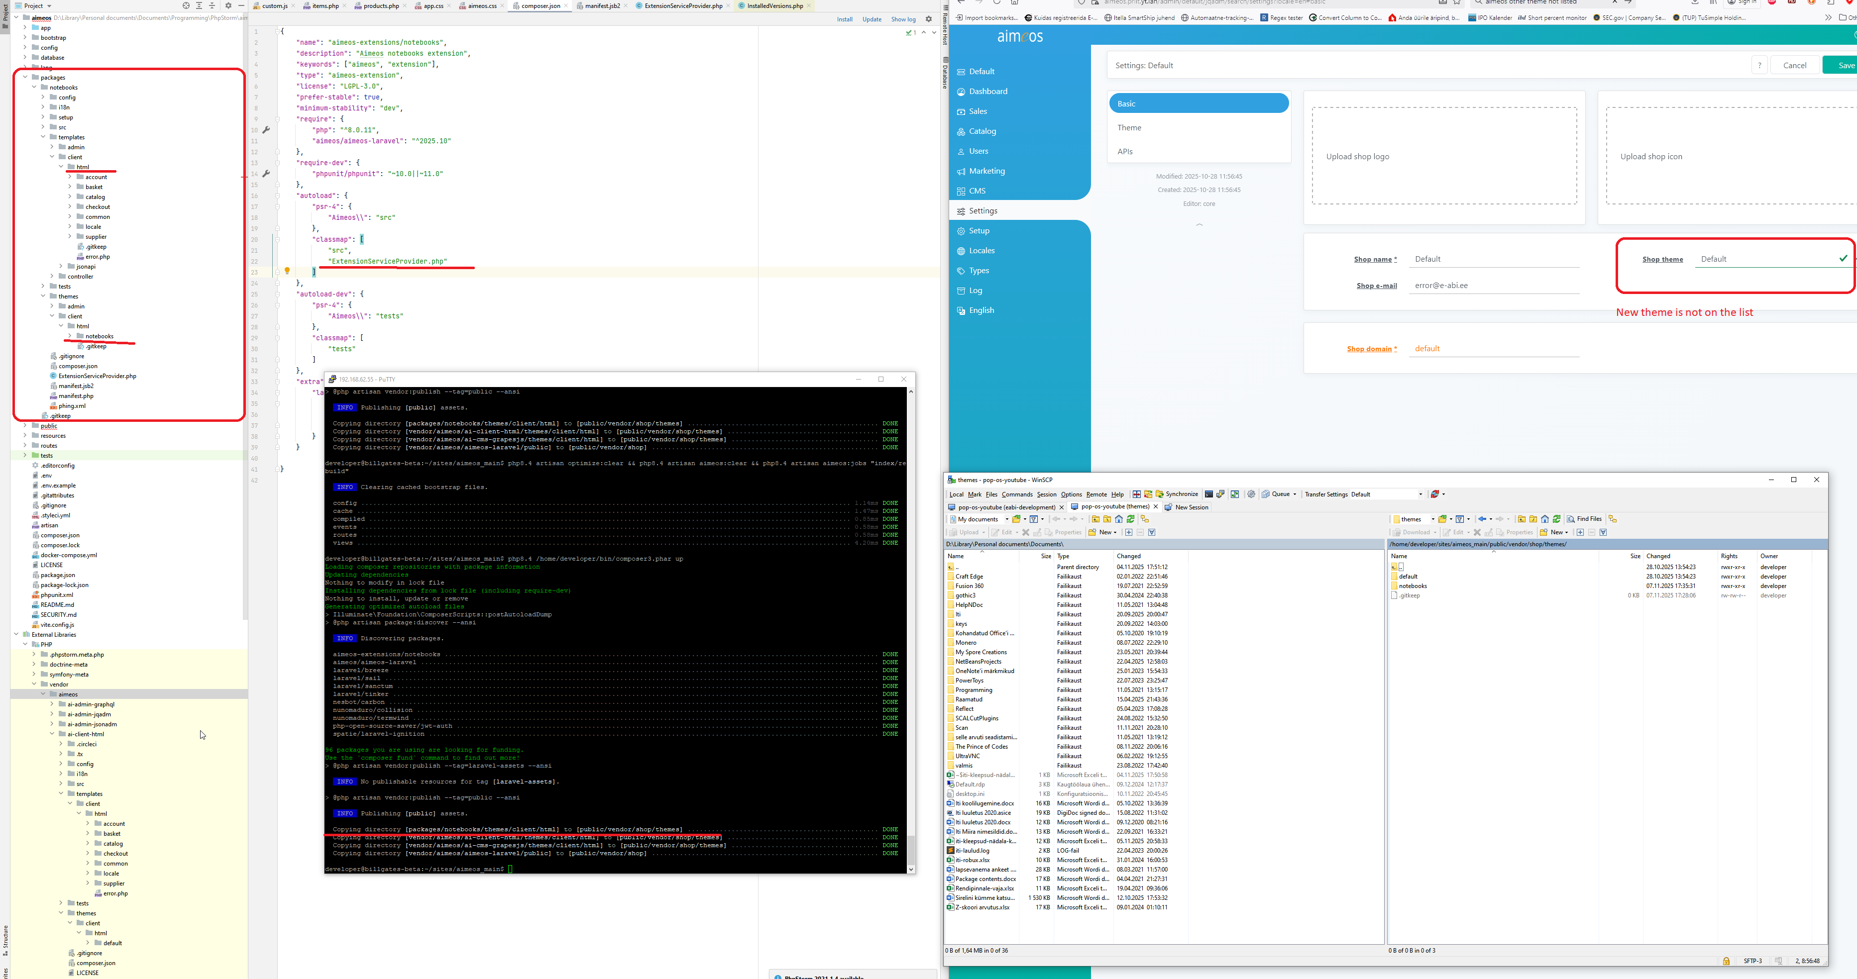Click the Shop e-mail input field

[1495, 285]
